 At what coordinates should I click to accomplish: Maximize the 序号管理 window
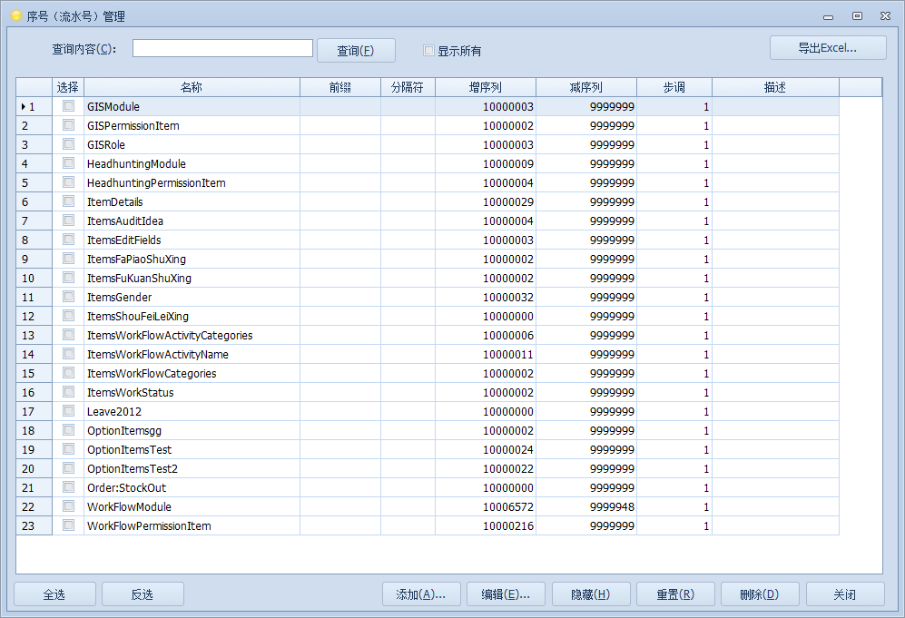[857, 16]
